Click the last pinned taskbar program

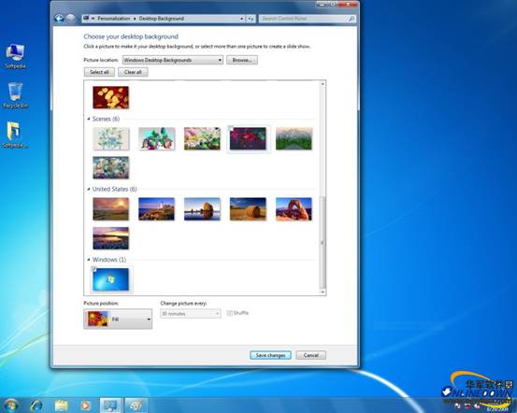tap(136, 406)
